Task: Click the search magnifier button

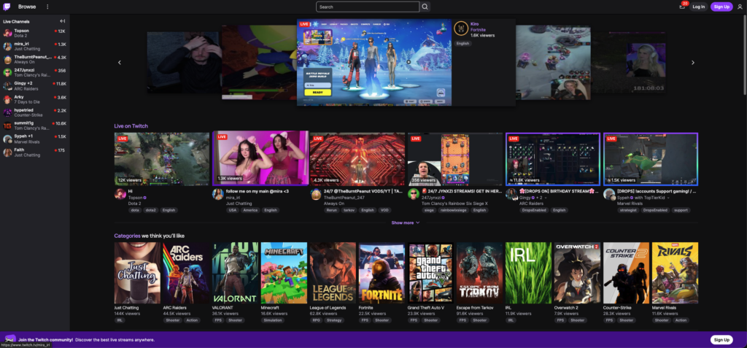Action: (x=425, y=7)
